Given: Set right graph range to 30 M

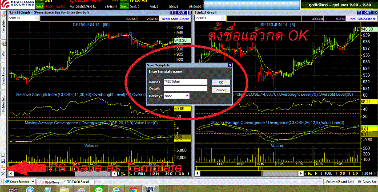Looking at the screenshot, I should [368, 173].
